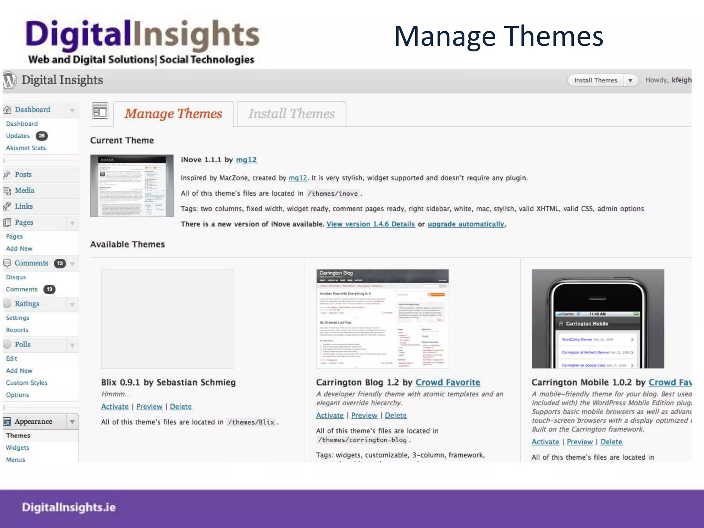704x528 pixels.
Task: Open Disqus under Comments
Action: (x=16, y=277)
